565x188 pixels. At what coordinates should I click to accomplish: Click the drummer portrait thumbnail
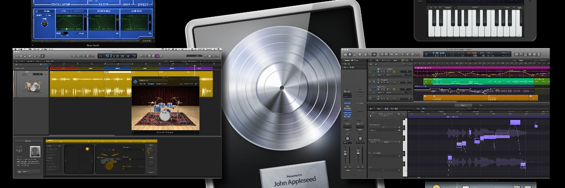click(x=35, y=151)
